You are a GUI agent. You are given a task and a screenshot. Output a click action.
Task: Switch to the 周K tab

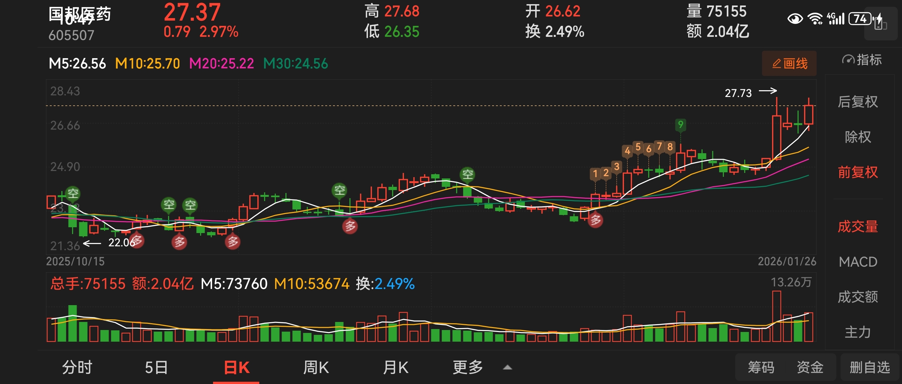point(316,368)
